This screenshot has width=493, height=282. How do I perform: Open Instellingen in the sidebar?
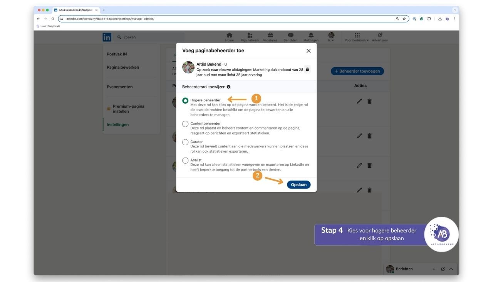[118, 124]
